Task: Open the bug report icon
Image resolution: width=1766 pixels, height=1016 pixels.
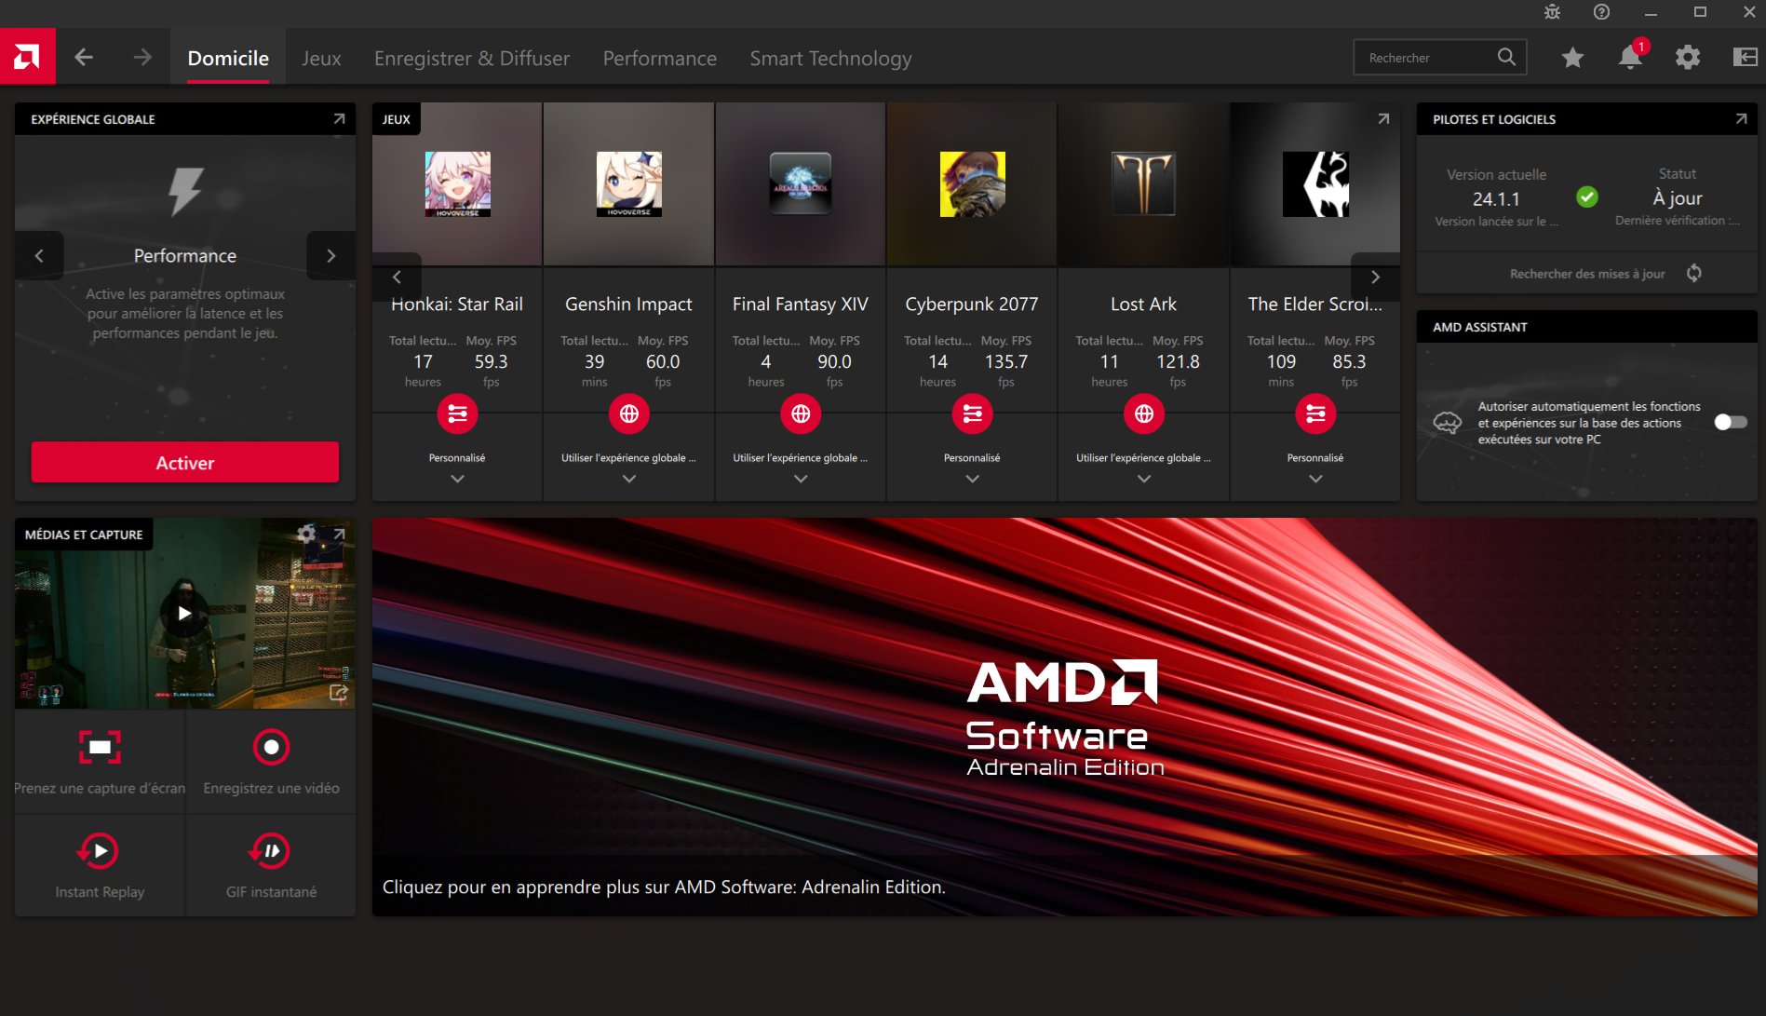Action: tap(1552, 12)
